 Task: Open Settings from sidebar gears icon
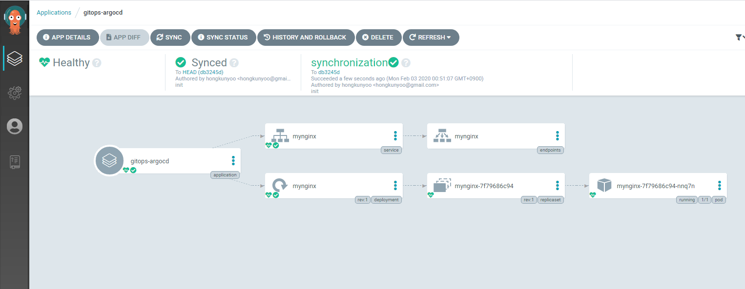[x=15, y=93]
